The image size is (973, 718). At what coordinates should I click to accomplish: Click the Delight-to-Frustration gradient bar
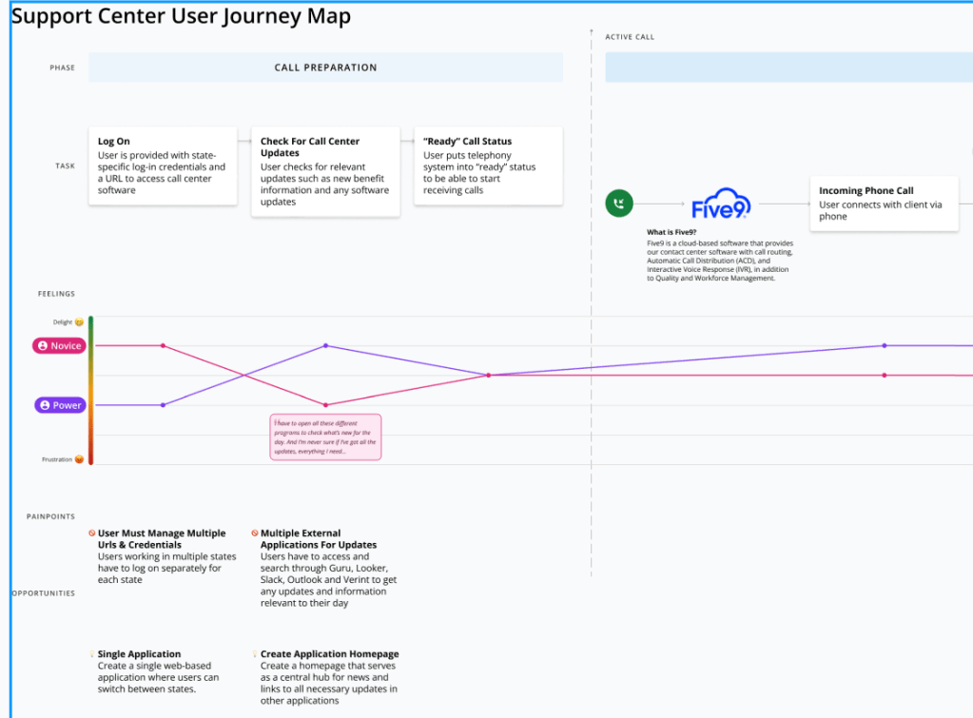90,390
